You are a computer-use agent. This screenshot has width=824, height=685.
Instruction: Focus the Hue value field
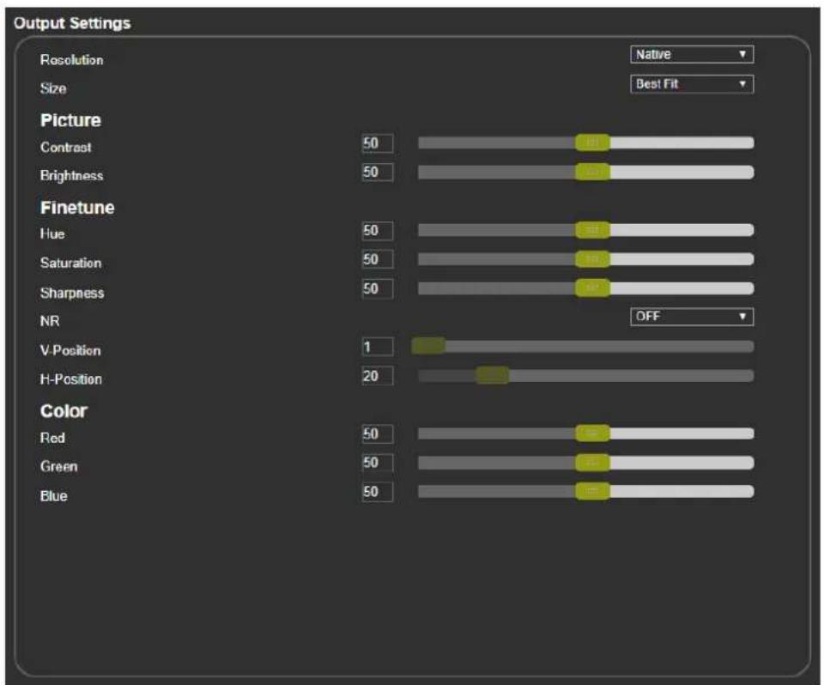point(378,230)
